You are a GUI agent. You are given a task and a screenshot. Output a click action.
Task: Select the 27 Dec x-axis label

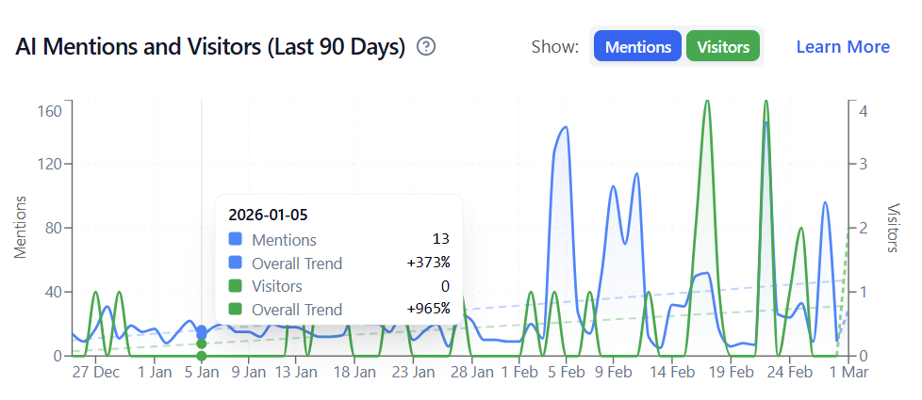point(97,372)
